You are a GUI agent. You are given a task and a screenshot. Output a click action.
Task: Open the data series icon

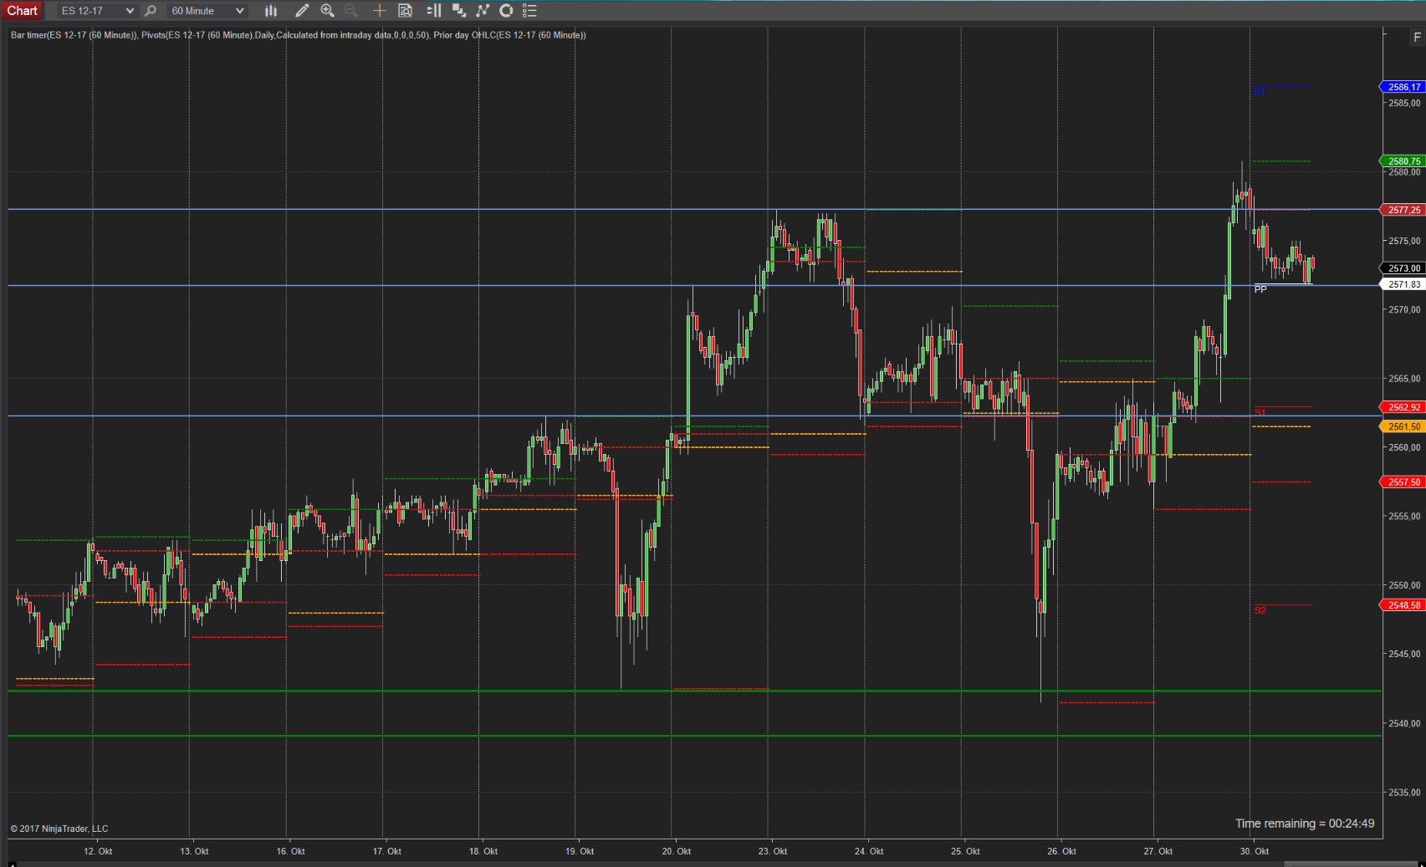[459, 11]
